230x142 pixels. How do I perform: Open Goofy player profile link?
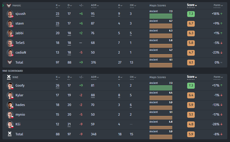coord(20,86)
